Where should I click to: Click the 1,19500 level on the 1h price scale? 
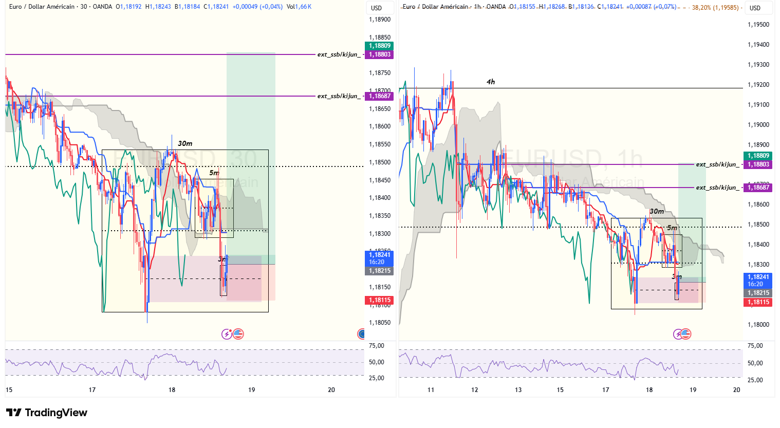(x=758, y=25)
